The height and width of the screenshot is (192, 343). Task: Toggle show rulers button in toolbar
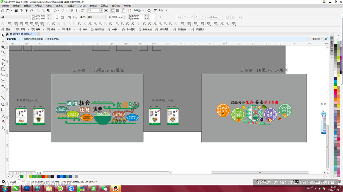point(113,10)
